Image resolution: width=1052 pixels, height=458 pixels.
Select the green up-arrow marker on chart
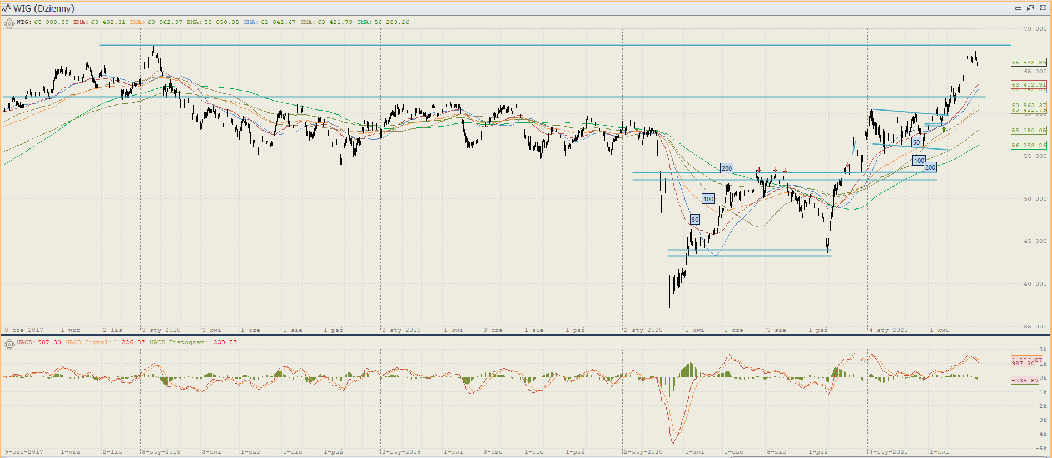coord(944,130)
